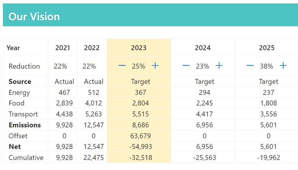
Task: Lower the 2025 reduction using minus icon
Action: coord(250,66)
